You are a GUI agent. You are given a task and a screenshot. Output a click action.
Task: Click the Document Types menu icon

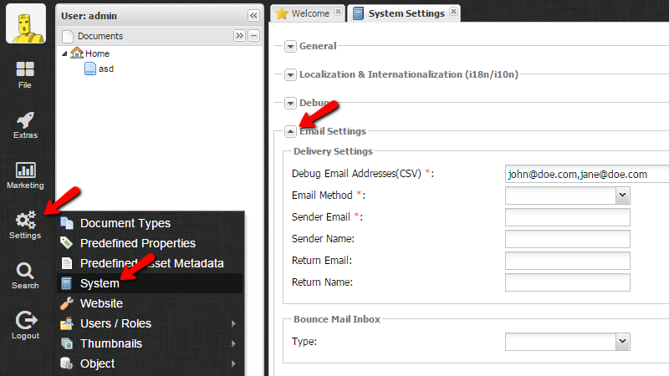(x=67, y=222)
